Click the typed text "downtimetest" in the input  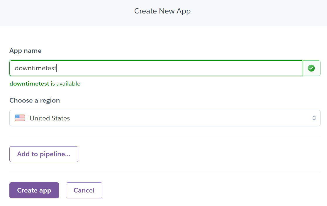35,68
